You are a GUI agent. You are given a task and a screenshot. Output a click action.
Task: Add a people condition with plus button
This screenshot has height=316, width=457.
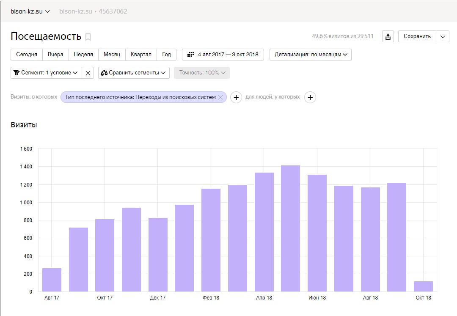pos(310,97)
